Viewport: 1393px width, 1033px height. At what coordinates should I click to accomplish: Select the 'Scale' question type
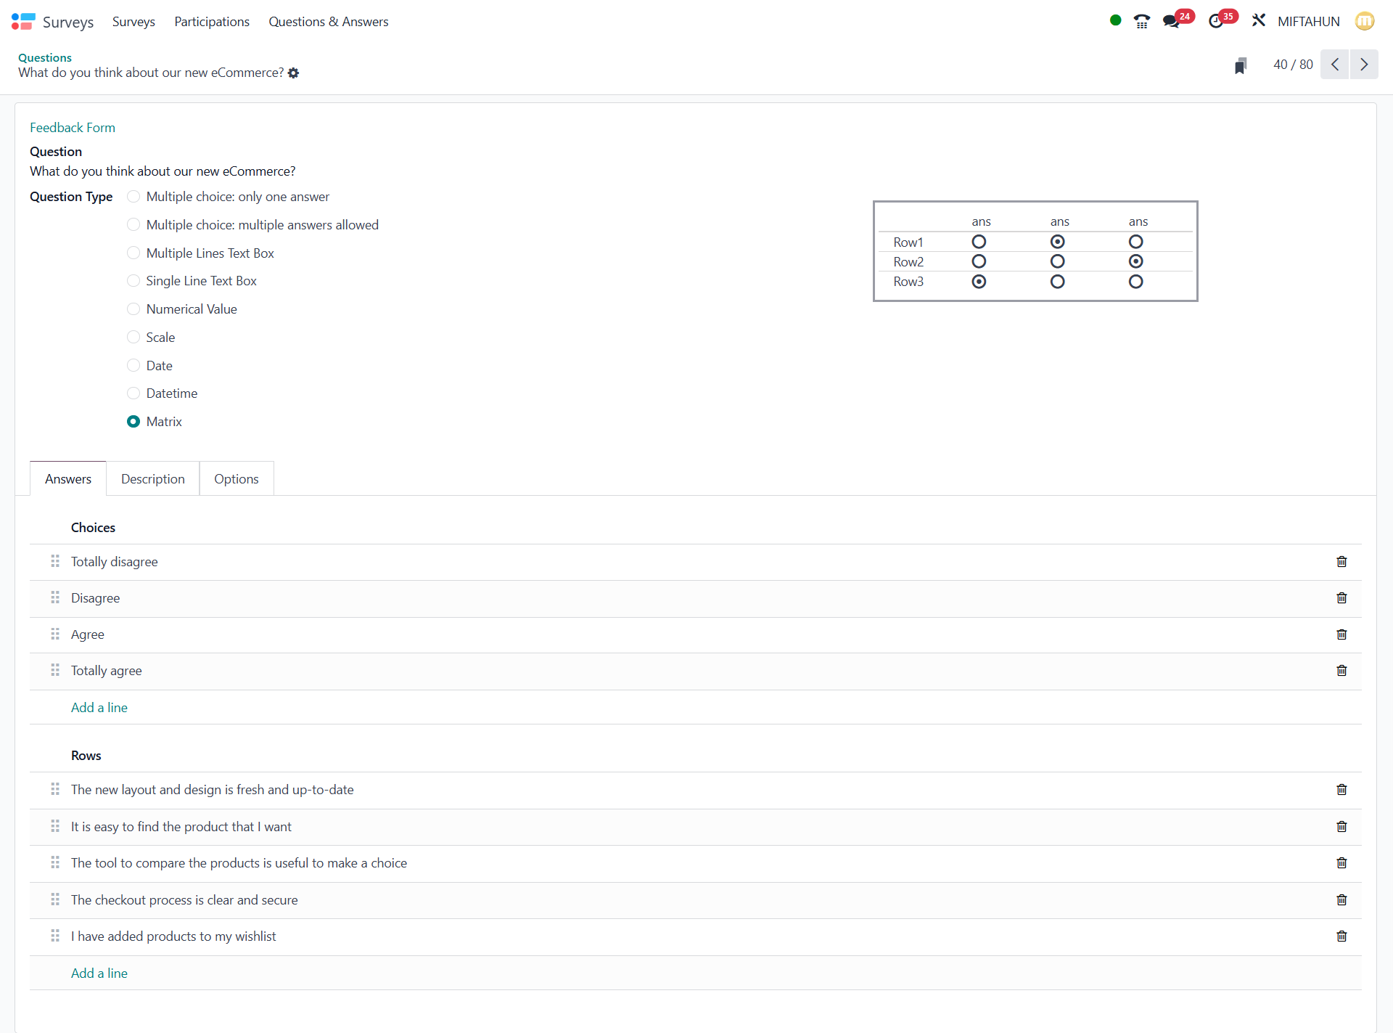tap(133, 338)
